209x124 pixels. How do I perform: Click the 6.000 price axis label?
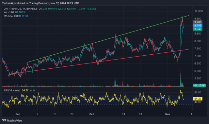[x=198, y=71]
